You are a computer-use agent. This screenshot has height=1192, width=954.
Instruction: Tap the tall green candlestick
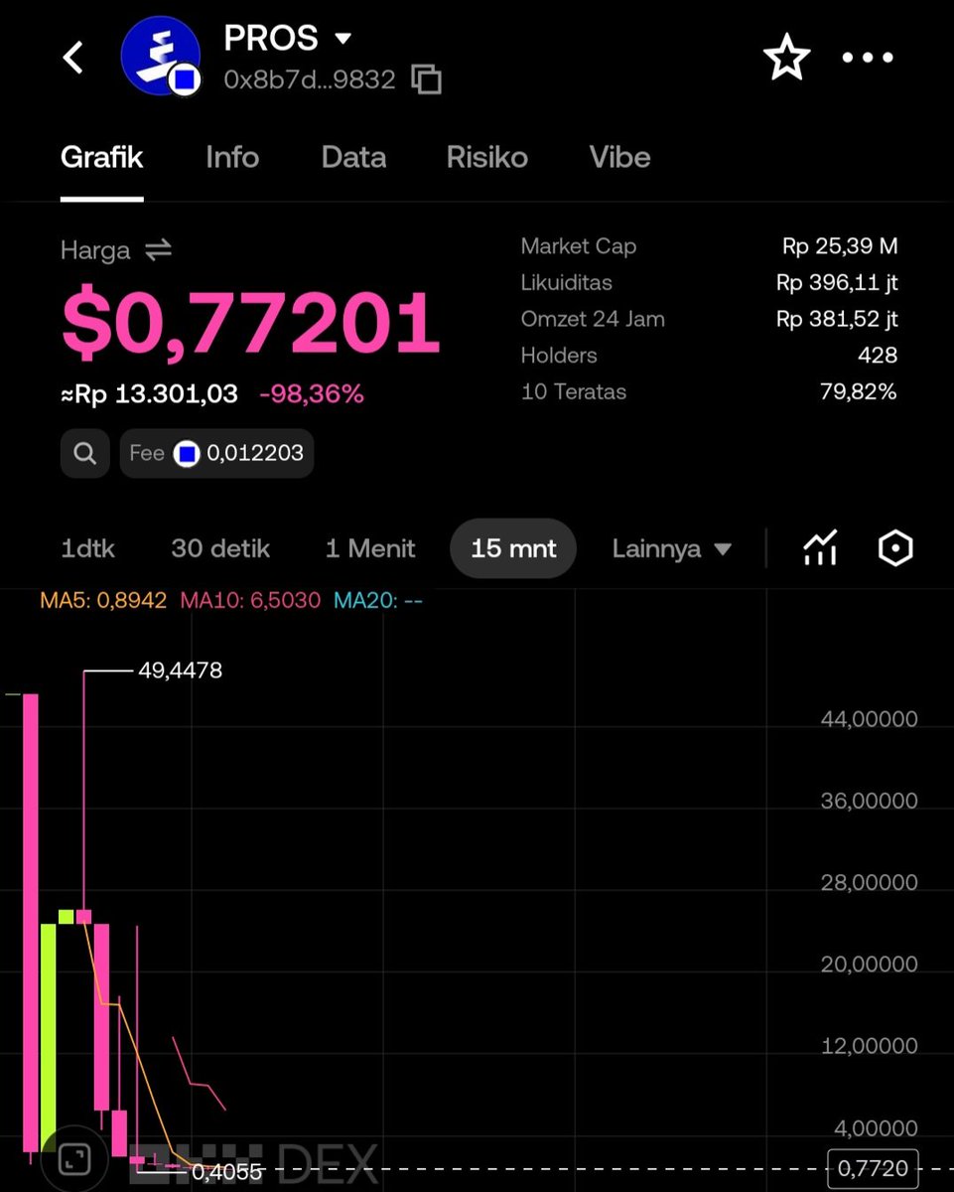click(x=48, y=1038)
